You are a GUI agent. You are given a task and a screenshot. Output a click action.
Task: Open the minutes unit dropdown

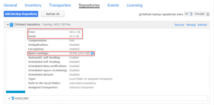click(x=202, y=14)
